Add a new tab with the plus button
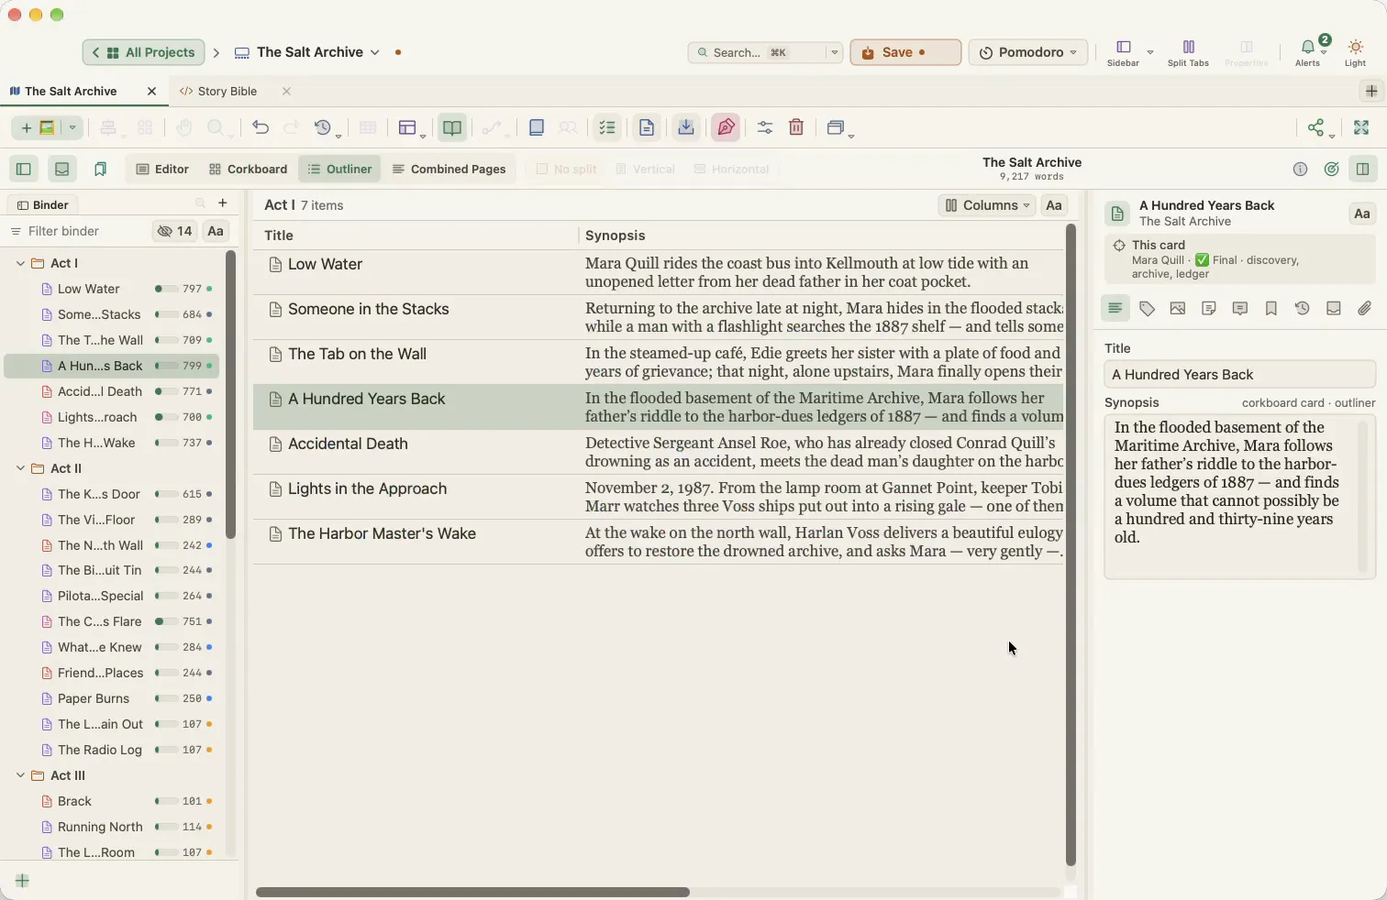Screen dimensions: 1387x900 pyautogui.click(x=1371, y=92)
